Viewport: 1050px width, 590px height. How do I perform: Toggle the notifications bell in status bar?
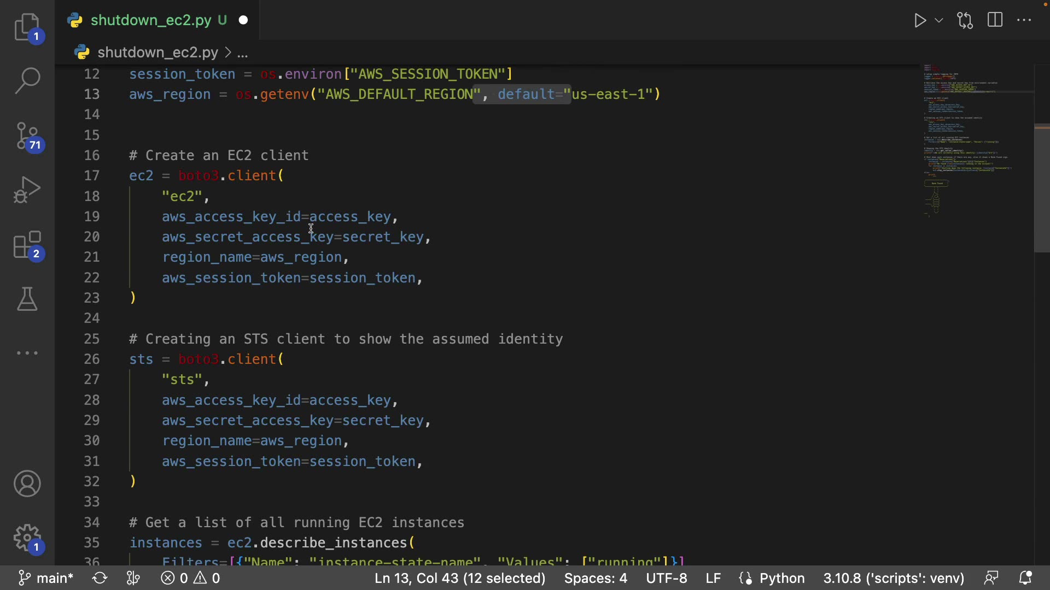[x=1026, y=578]
